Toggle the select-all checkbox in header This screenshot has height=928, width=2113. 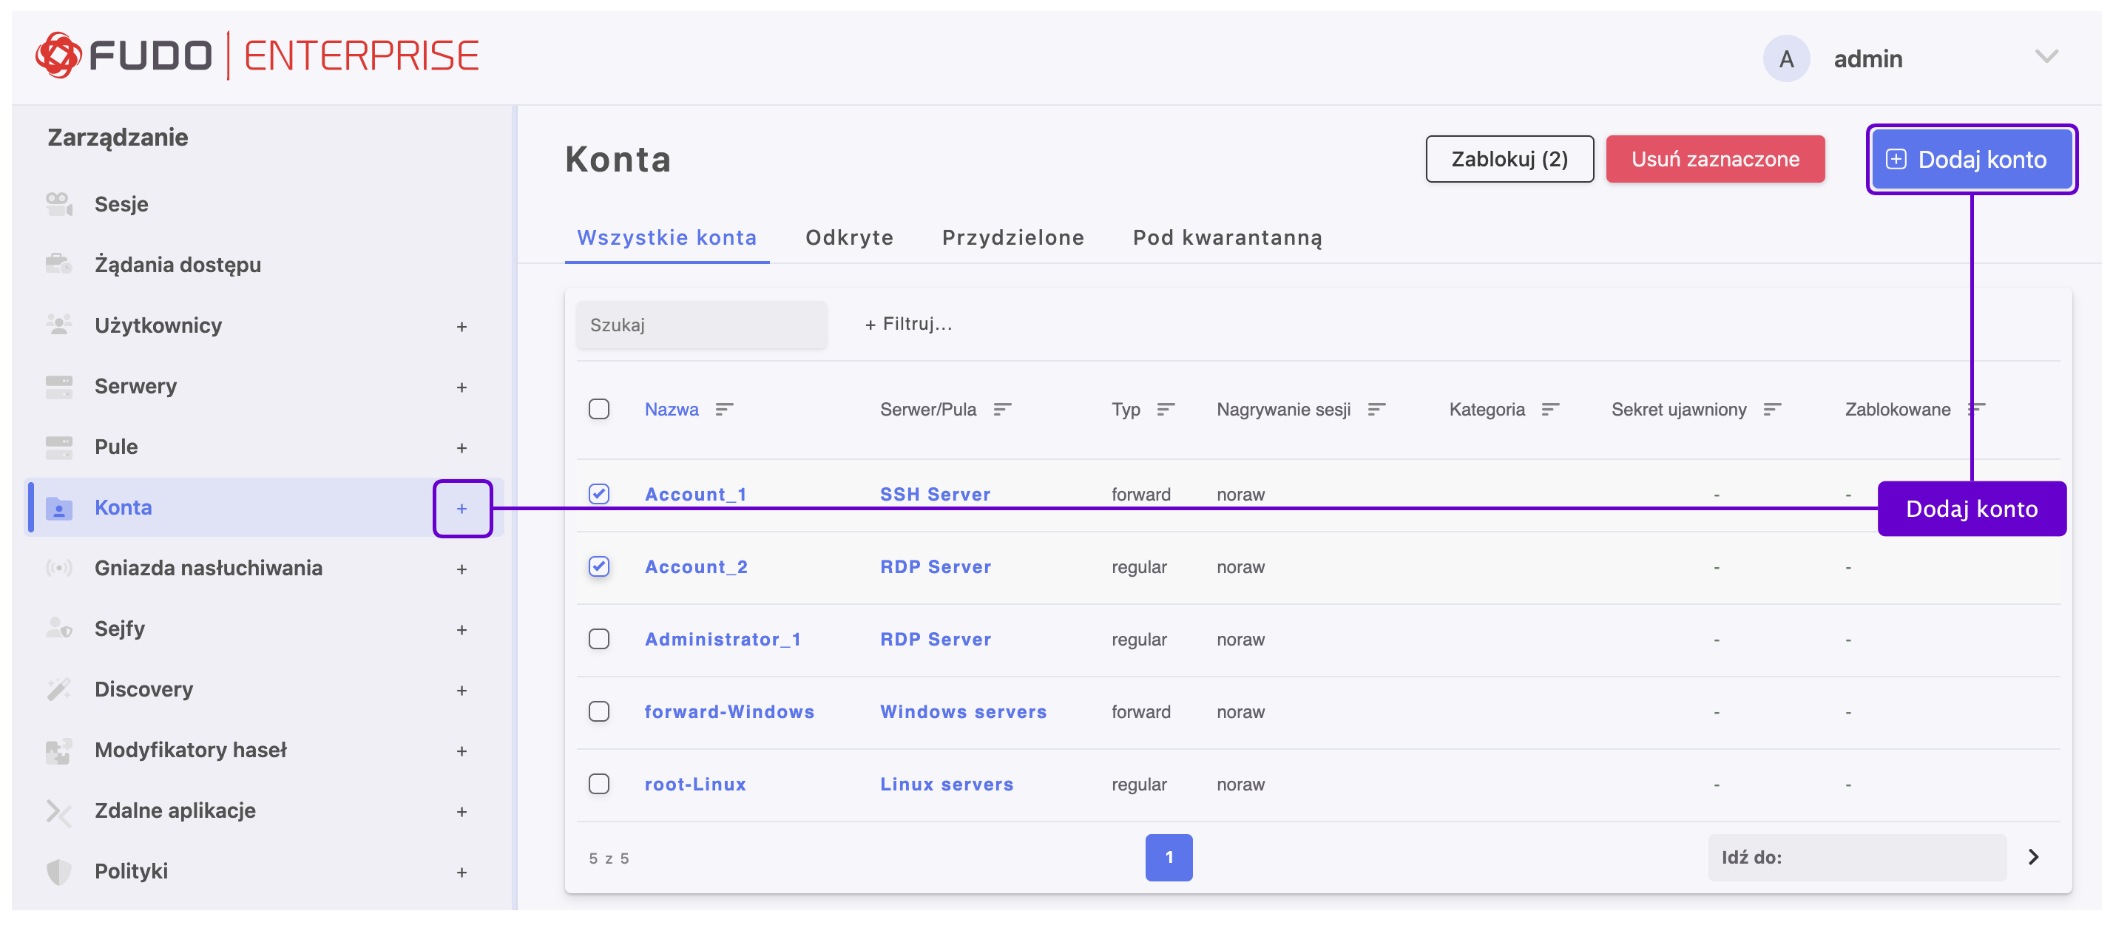[599, 409]
